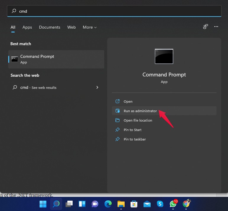Screen dimensions: 228x211
Task: Click the Windows Start button in taskbar
Action: click(x=43, y=204)
